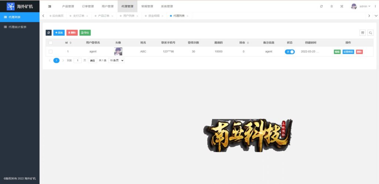Close the 产品订单 tab
This screenshot has height=184, width=379.
[112, 16]
